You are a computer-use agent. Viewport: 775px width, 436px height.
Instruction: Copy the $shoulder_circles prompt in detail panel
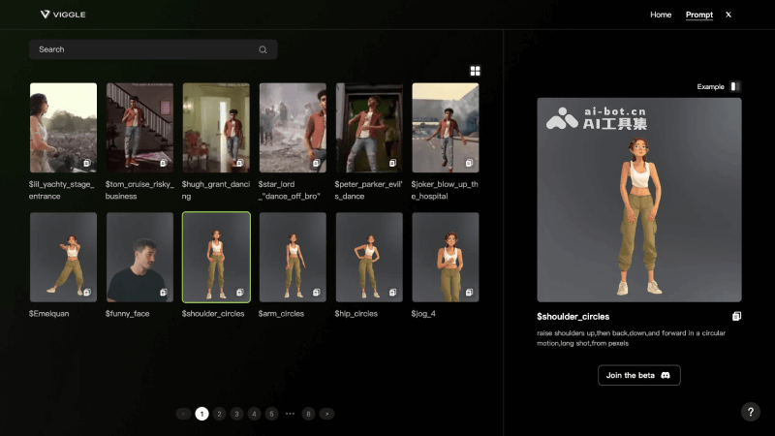coord(736,316)
